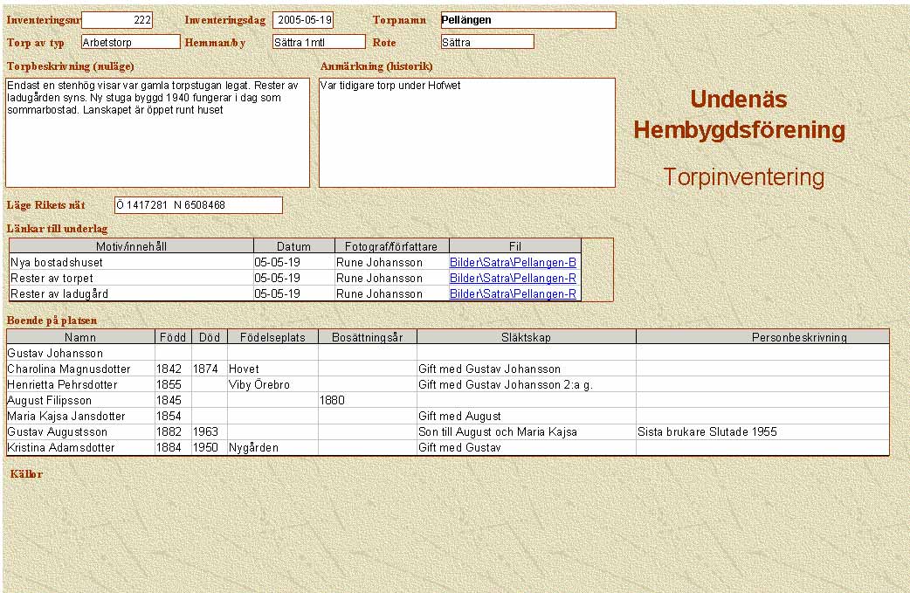The height and width of the screenshot is (593, 910).
Task: Select the Gustav Johansson name cell
Action: [x=80, y=353]
